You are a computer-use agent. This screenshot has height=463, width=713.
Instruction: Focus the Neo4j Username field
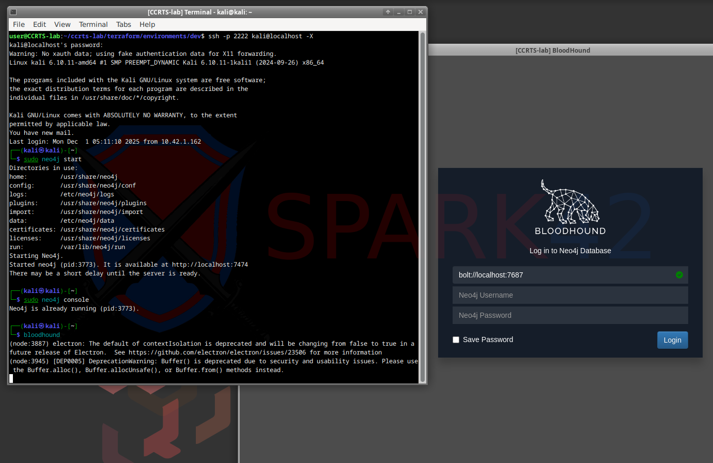point(570,295)
